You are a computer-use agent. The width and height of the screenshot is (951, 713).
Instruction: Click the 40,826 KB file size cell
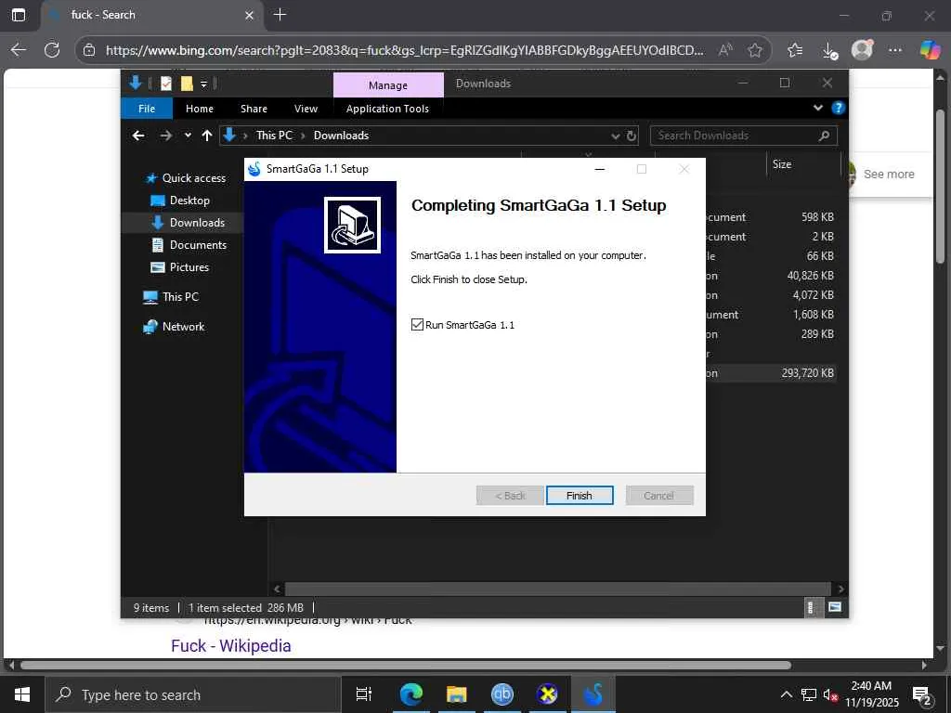[810, 275]
